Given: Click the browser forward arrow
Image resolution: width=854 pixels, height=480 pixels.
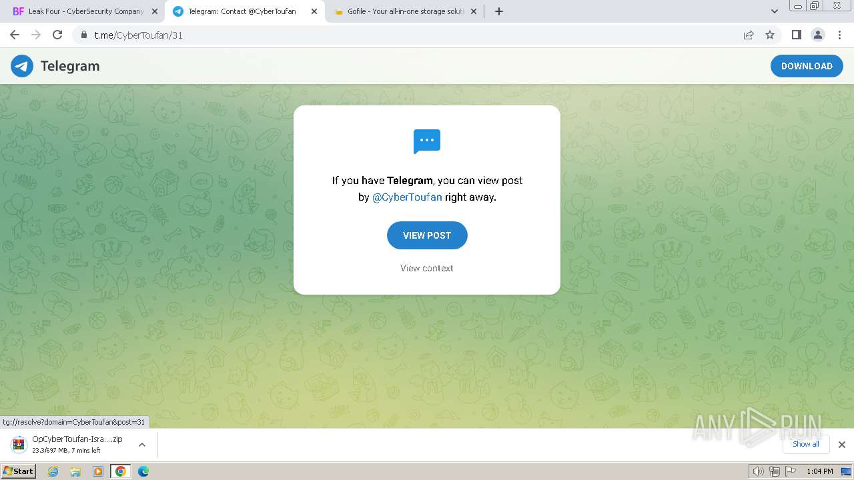Looking at the screenshot, I should [x=36, y=35].
